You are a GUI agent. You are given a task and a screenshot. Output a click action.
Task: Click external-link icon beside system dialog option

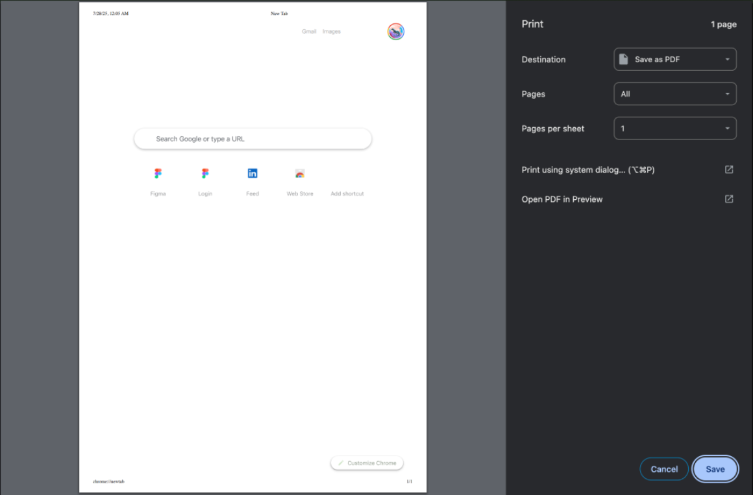click(x=728, y=169)
